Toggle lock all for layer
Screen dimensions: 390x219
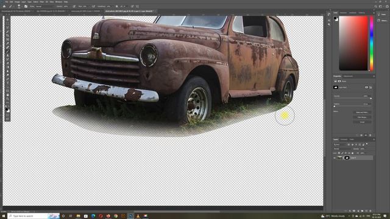coord(352,153)
